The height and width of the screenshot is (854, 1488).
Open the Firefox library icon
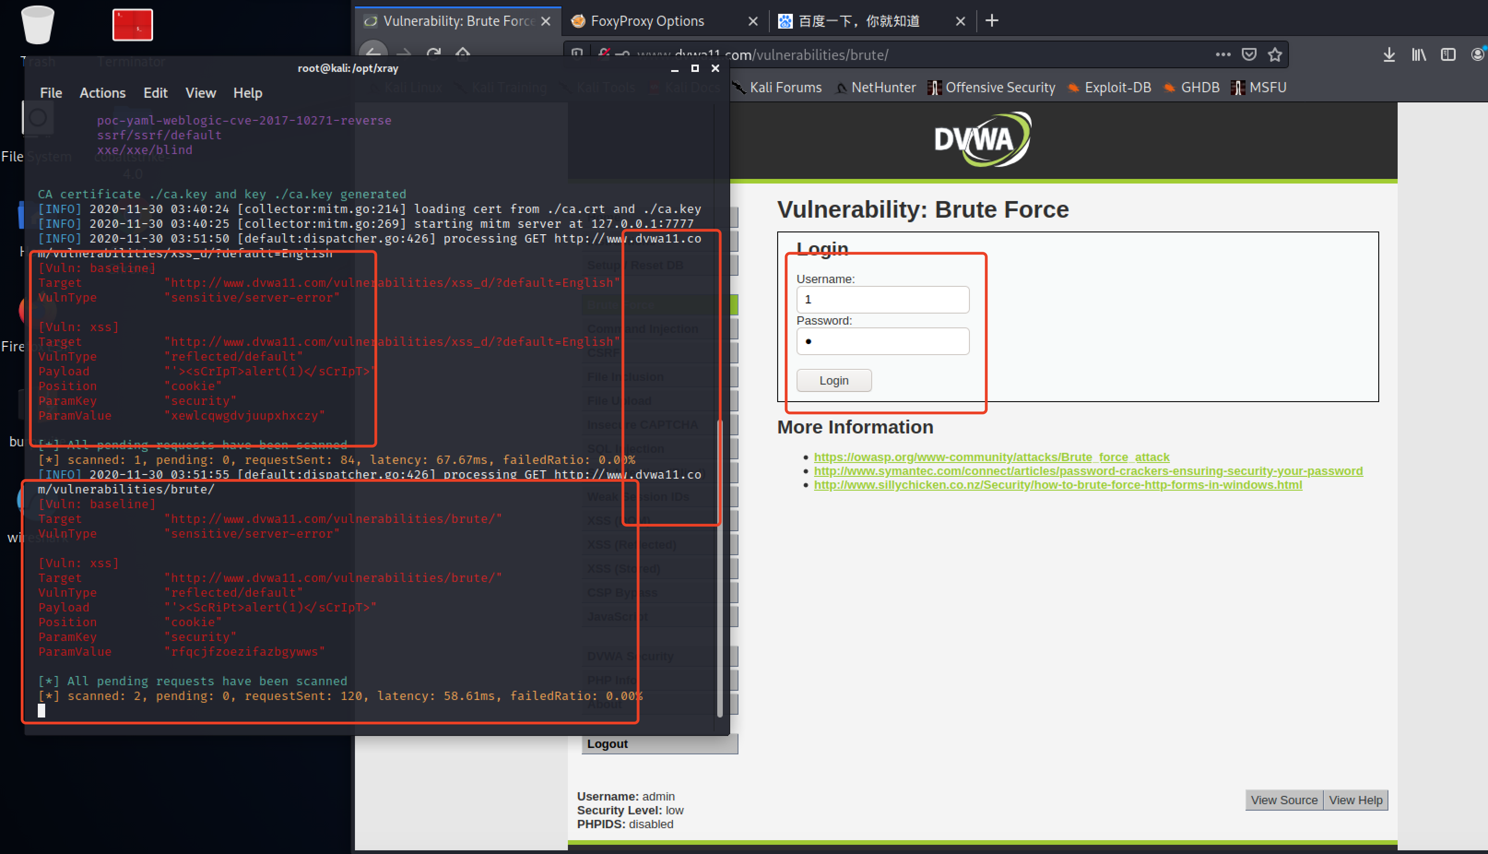pyautogui.click(x=1418, y=54)
